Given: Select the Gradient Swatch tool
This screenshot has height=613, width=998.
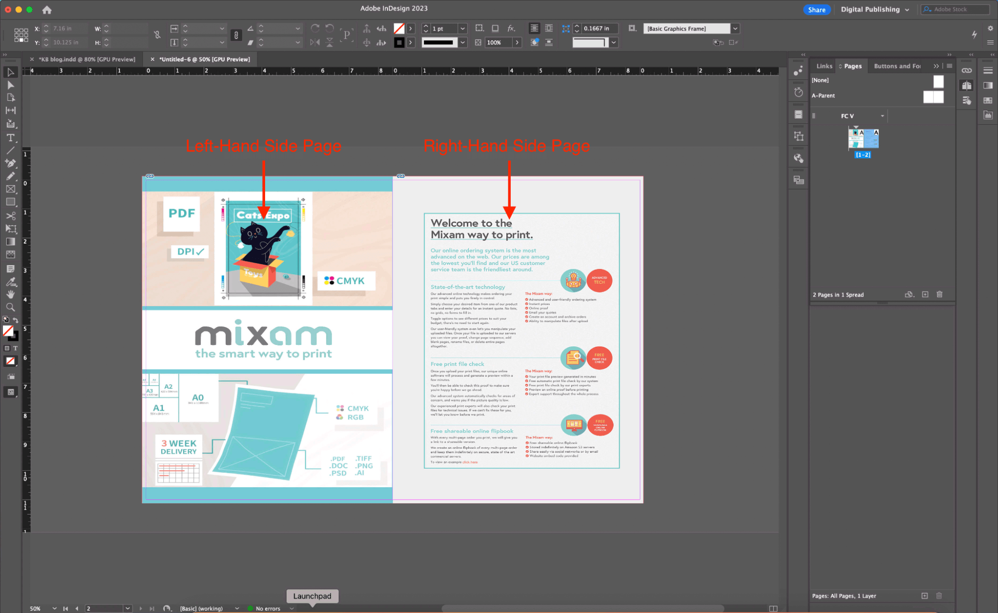Looking at the screenshot, I should (x=10, y=242).
